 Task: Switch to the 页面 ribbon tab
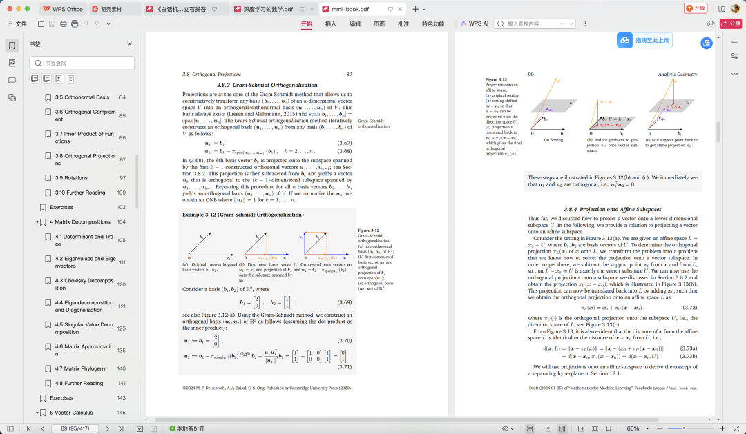[x=379, y=23]
